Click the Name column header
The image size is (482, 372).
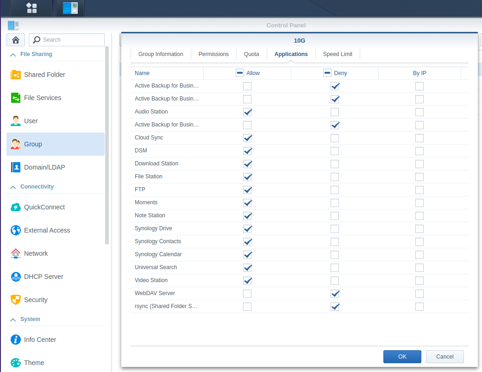coord(167,73)
